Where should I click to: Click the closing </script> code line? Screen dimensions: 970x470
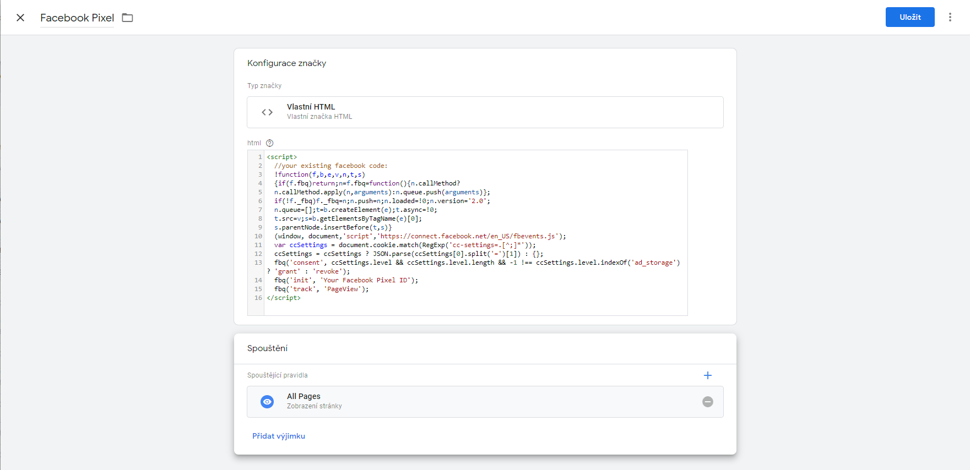coord(284,298)
